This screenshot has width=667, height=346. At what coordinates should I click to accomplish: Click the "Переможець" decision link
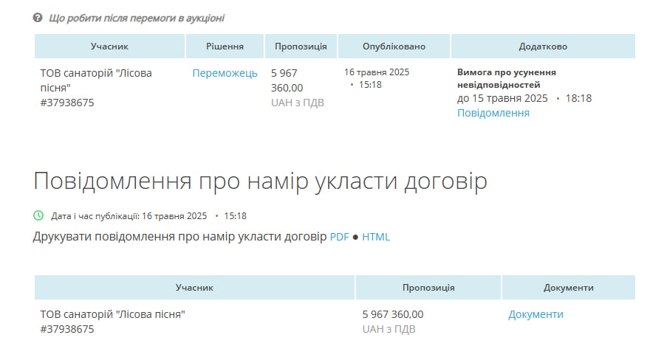click(225, 73)
